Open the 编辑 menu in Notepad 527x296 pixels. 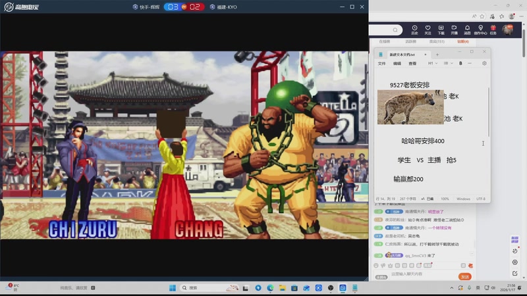[x=397, y=63]
